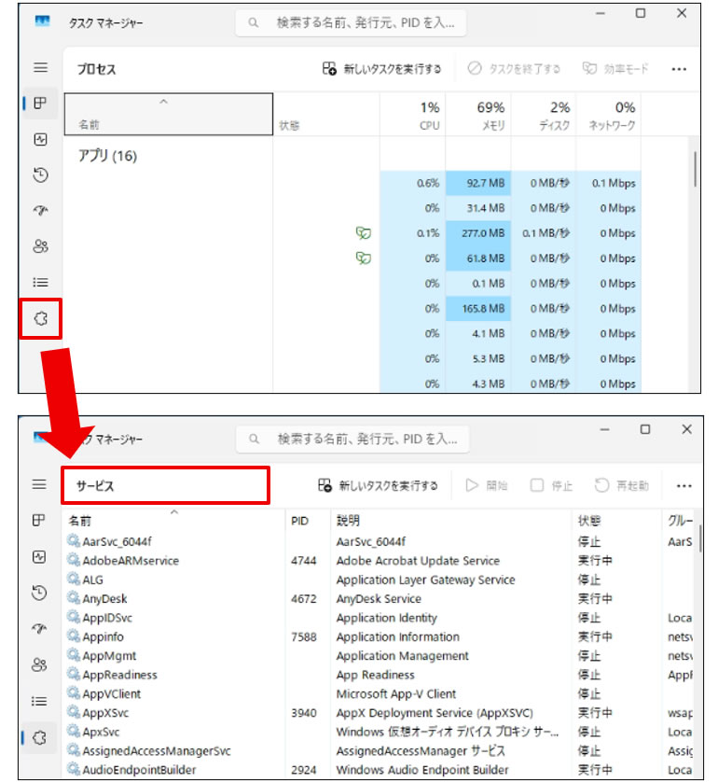Click efficiency leaf icon on 61.8 MB row
This screenshot has width=718, height=782.
pyautogui.click(x=364, y=258)
